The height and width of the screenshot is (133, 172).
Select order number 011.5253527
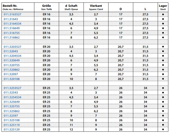pos(13,88)
